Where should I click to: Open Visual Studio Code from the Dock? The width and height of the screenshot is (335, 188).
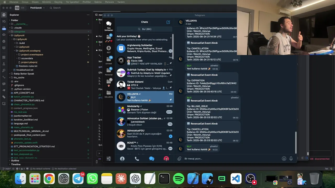236,179
